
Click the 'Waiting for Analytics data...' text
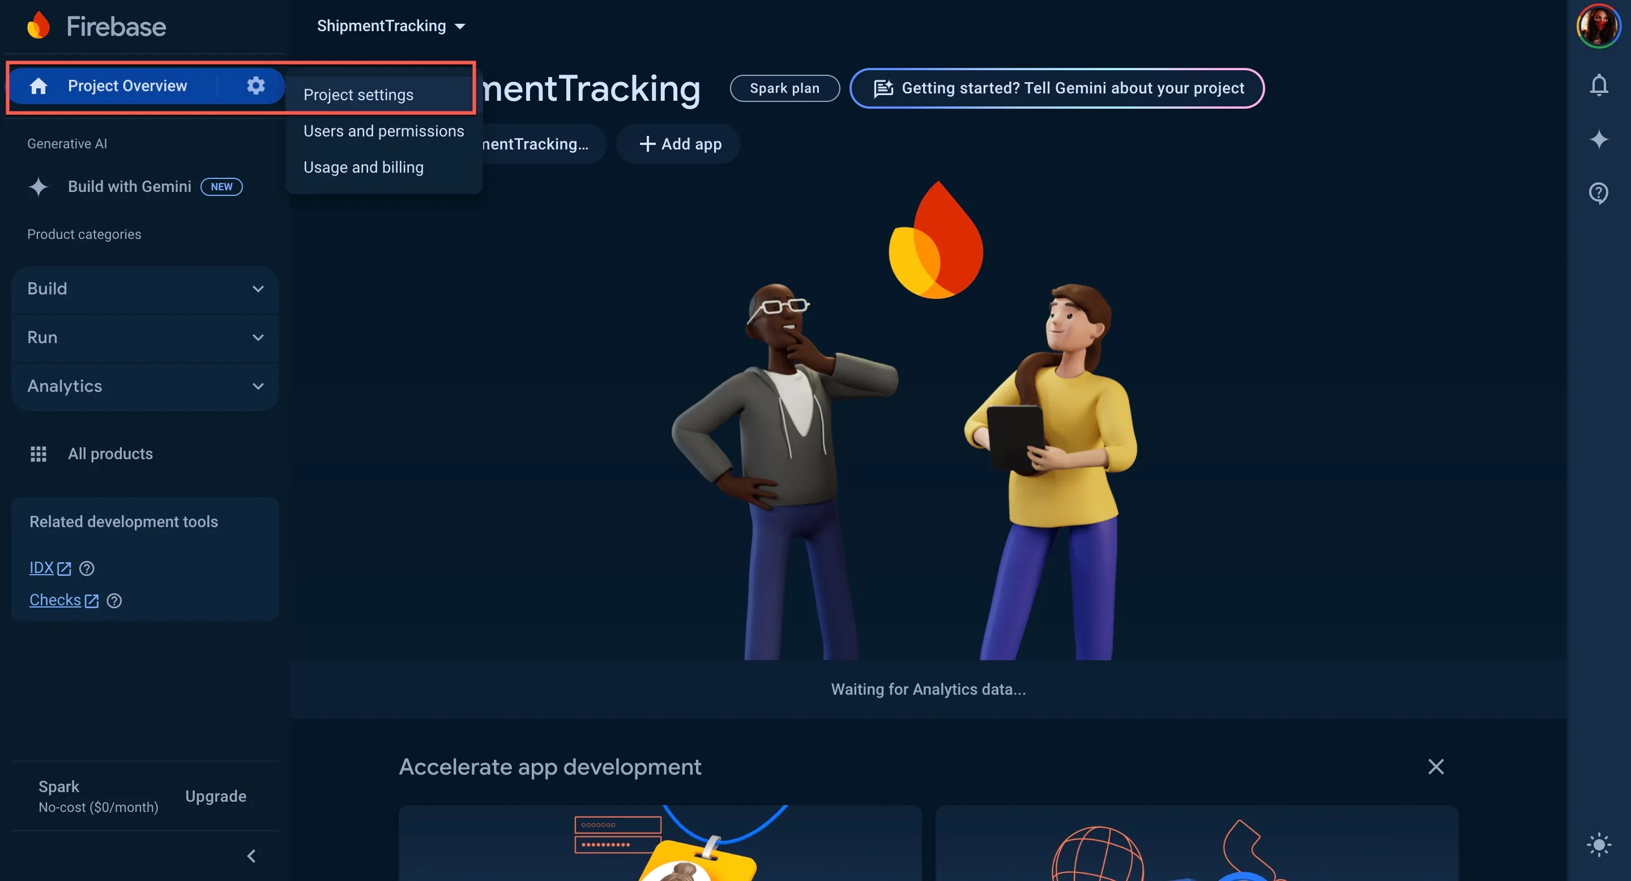928,689
